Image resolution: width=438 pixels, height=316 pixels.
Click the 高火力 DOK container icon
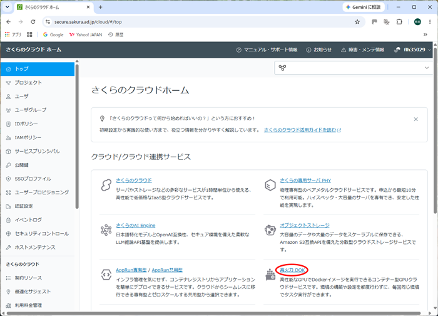(x=270, y=275)
